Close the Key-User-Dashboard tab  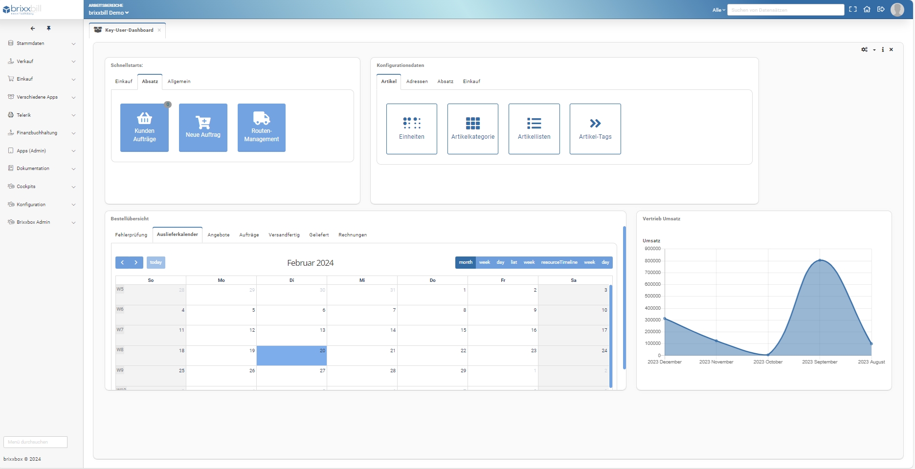click(159, 30)
